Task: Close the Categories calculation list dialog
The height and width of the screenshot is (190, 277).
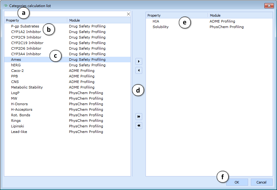Action: 269,6
